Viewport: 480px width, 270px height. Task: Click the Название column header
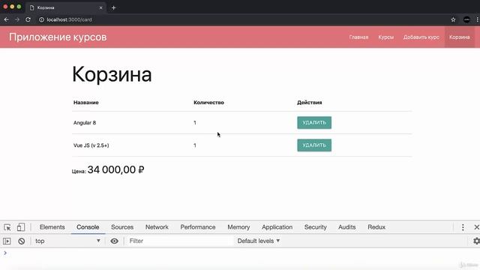tap(86, 103)
